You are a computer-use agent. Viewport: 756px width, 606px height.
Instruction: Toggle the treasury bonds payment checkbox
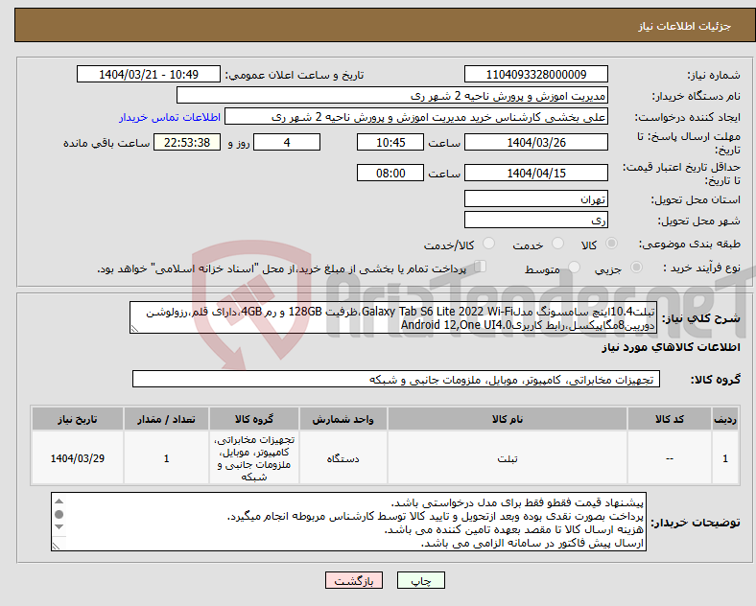click(481, 267)
